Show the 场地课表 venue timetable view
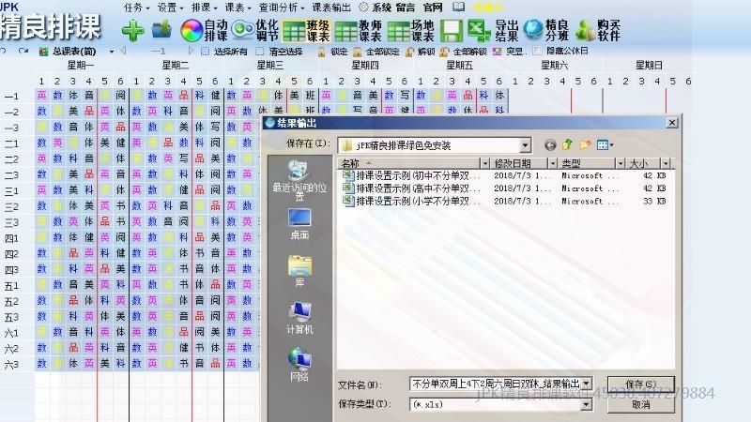 click(x=410, y=31)
